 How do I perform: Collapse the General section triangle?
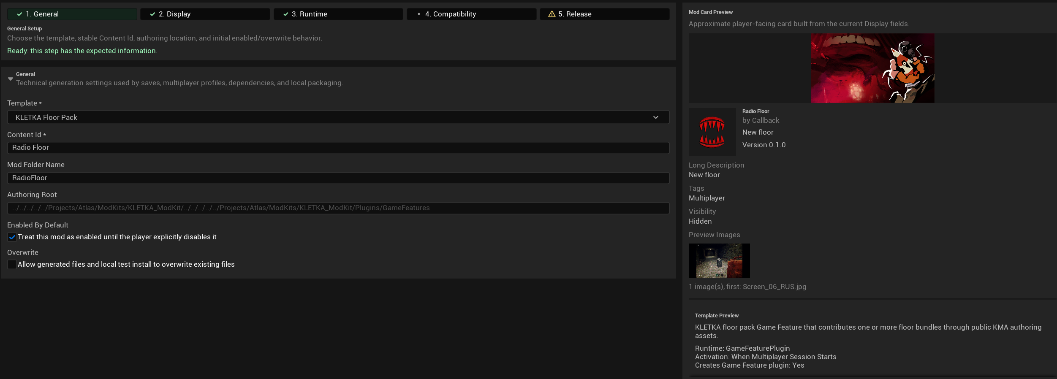pyautogui.click(x=11, y=79)
